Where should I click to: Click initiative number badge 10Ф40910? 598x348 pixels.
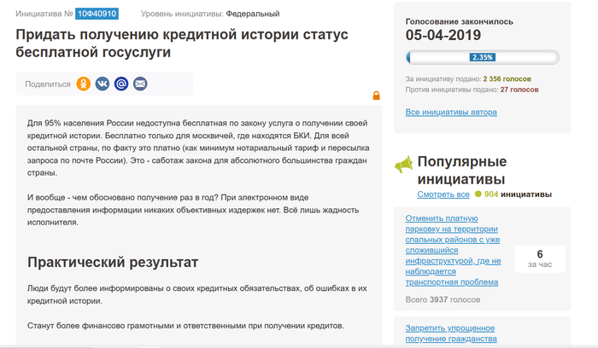click(x=97, y=14)
